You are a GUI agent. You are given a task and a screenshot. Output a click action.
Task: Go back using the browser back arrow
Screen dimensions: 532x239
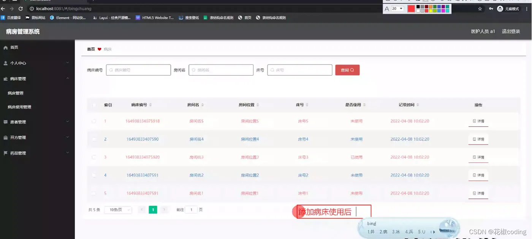click(3, 8)
